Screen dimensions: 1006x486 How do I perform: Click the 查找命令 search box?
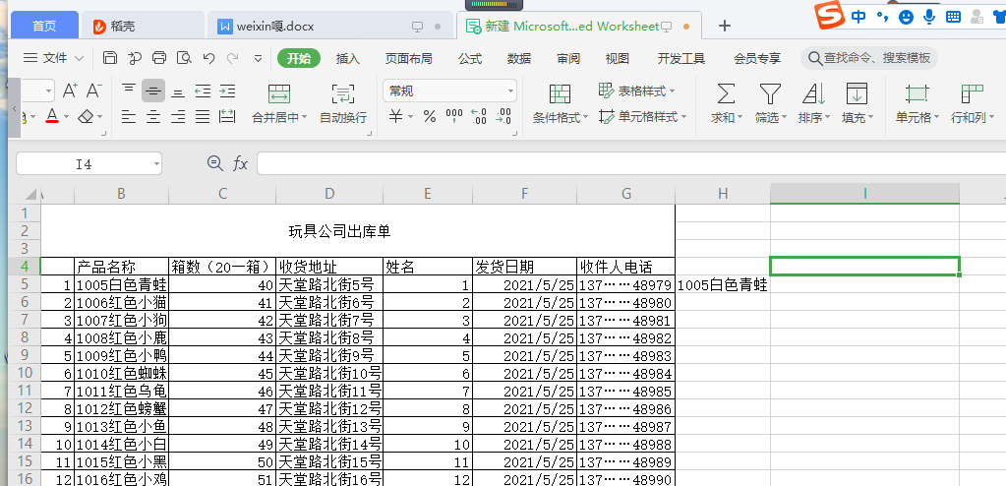pyautogui.click(x=869, y=58)
